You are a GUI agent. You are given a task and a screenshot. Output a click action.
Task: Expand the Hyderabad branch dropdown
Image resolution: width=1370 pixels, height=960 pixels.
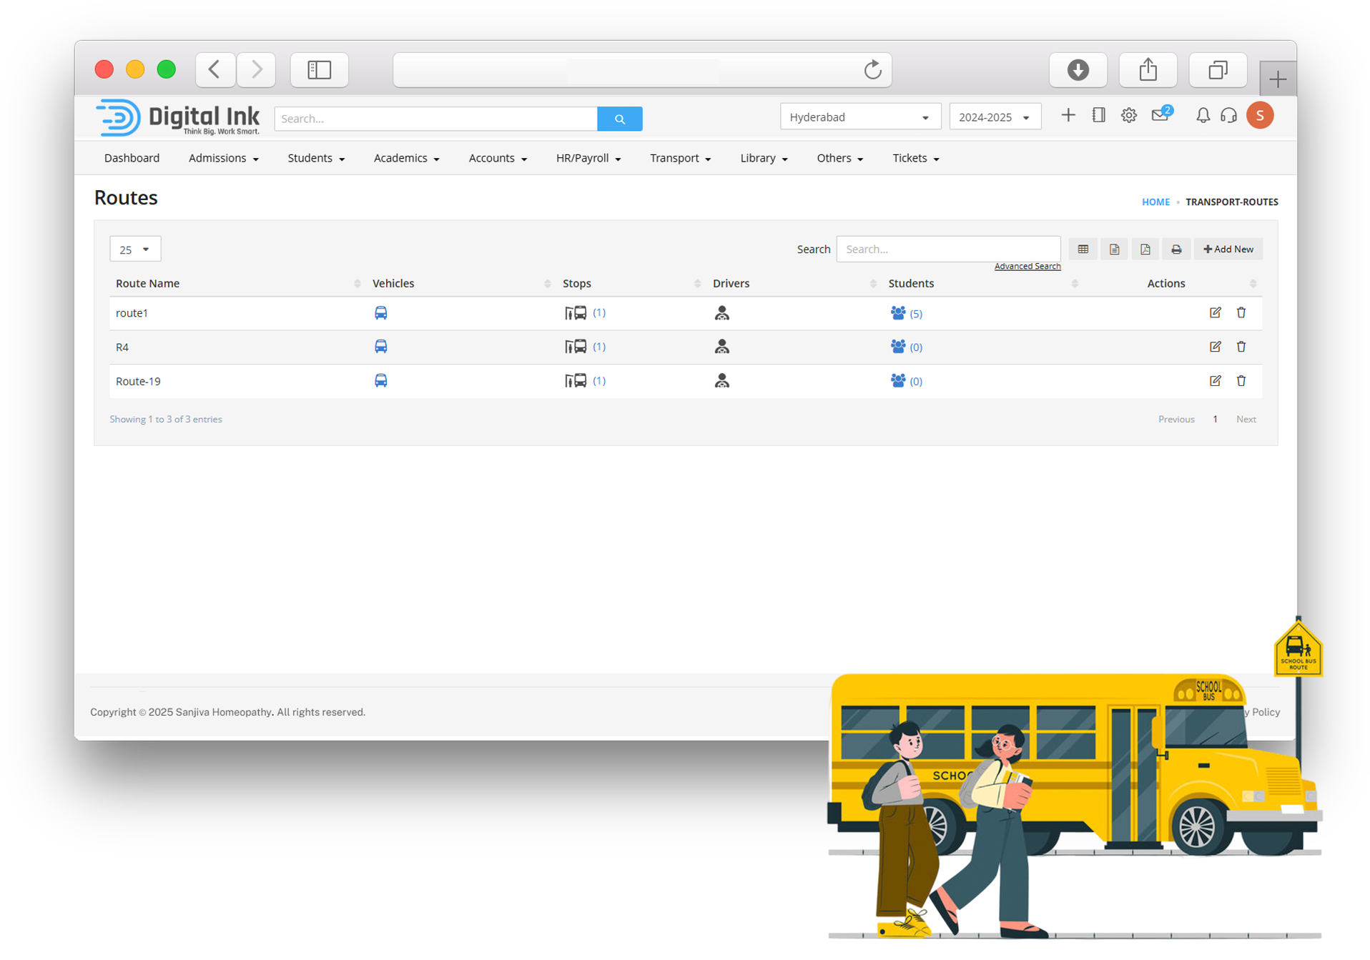pyautogui.click(x=859, y=117)
